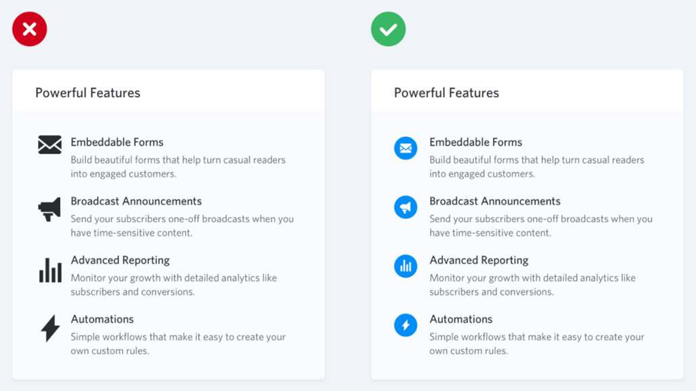
Task: Click the blue circular bar chart icon
Action: (406, 266)
